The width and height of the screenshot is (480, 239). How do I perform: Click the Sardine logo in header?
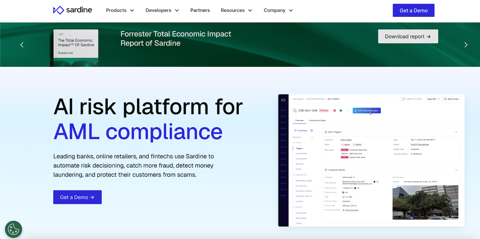pos(73,10)
